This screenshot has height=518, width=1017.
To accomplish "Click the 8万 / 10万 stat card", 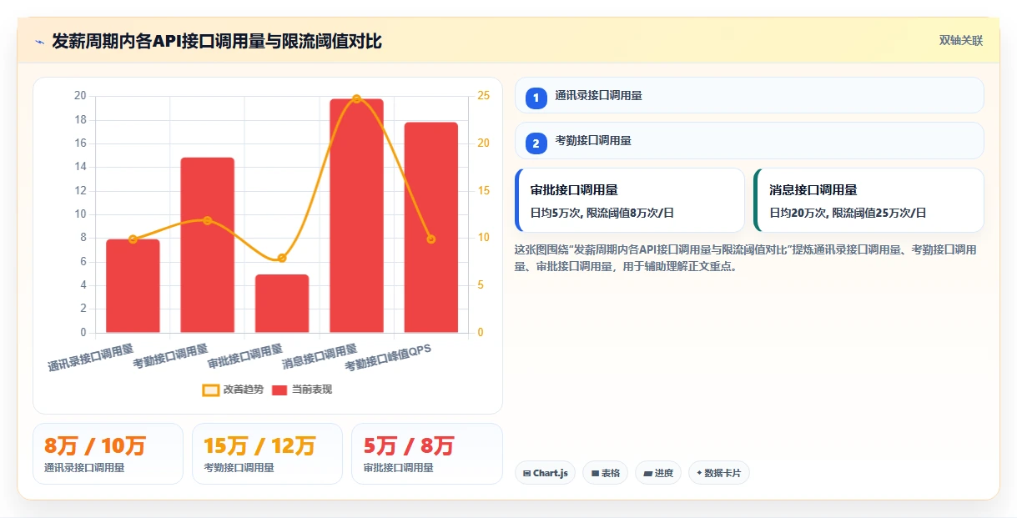I will pyautogui.click(x=108, y=454).
